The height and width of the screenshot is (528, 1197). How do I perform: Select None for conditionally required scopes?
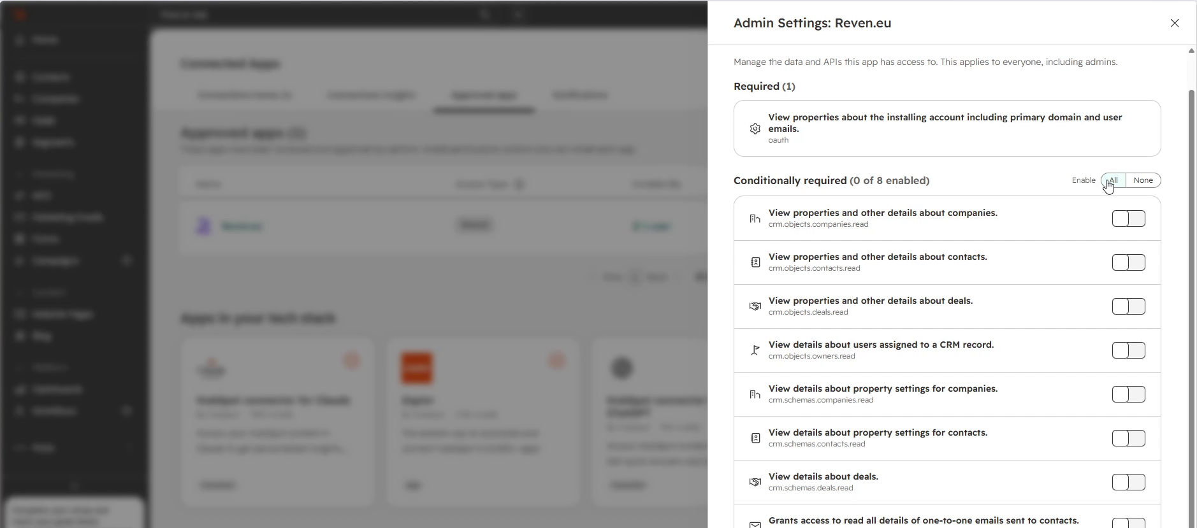(1143, 180)
